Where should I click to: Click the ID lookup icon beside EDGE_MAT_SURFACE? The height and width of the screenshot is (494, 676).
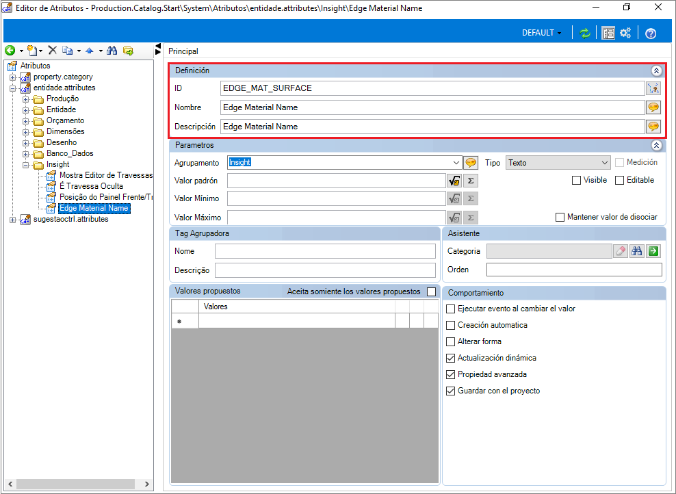653,88
